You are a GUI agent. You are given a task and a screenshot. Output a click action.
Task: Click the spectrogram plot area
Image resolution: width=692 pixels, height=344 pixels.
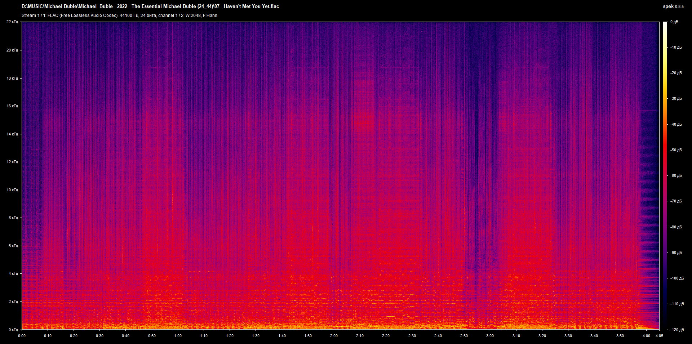[341, 175]
